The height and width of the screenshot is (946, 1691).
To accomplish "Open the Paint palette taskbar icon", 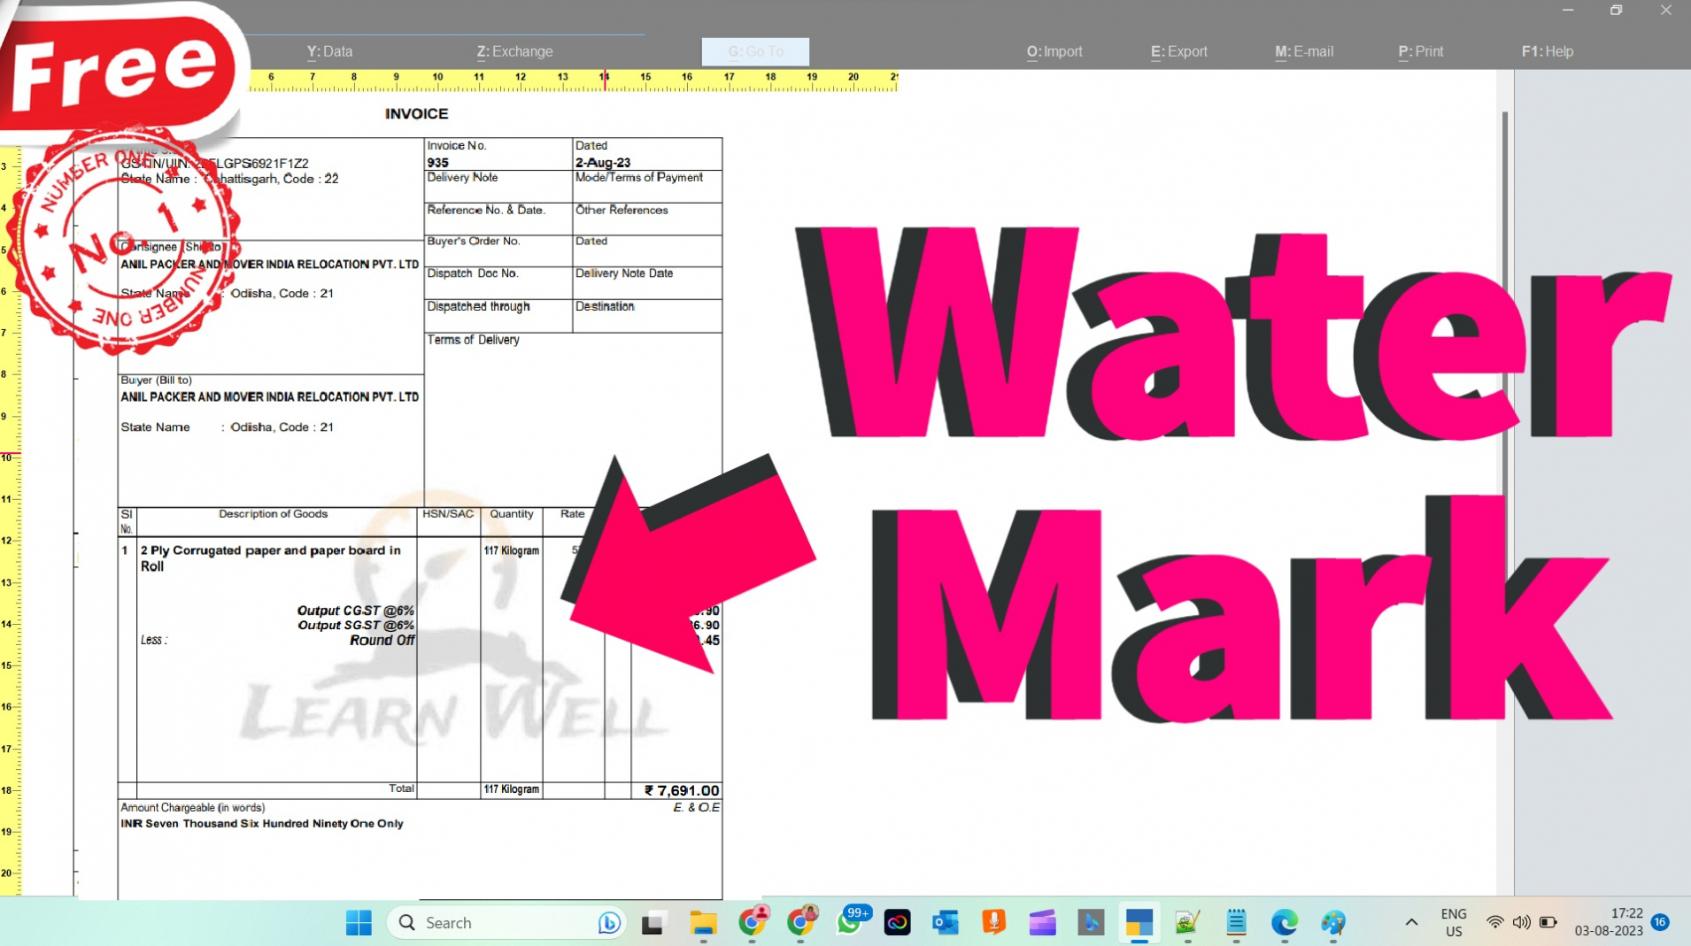I will 1333,923.
